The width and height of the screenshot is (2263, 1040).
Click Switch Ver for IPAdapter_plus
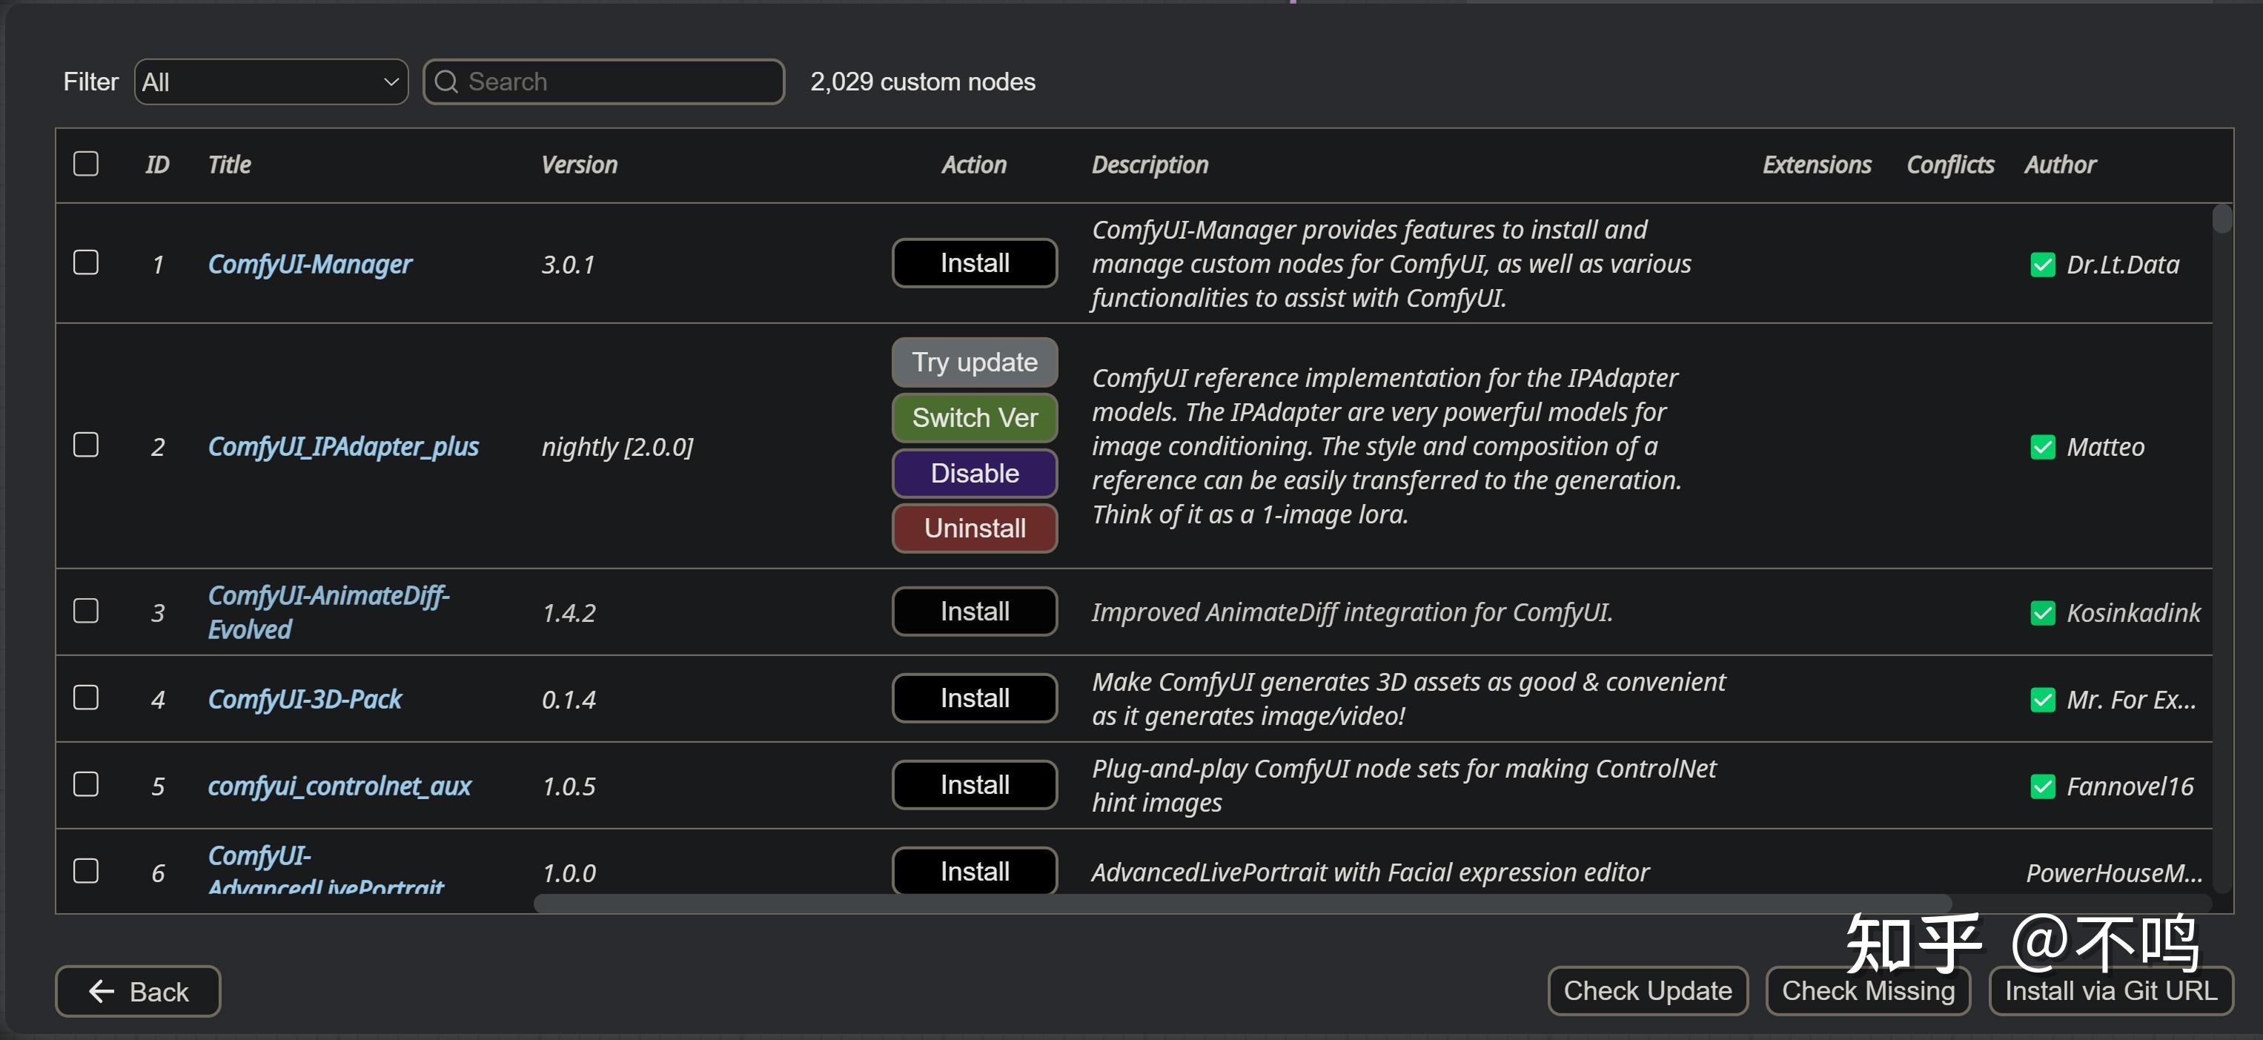tap(974, 417)
